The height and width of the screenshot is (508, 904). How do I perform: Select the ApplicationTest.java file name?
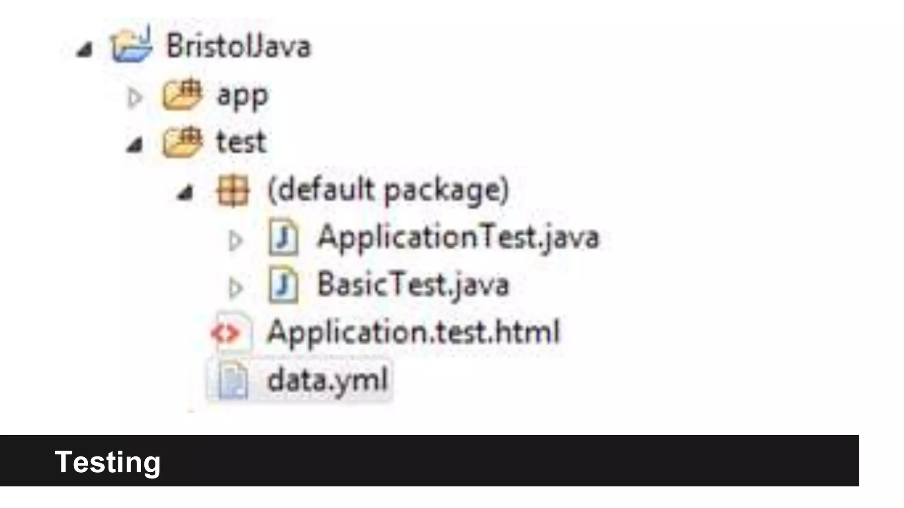click(458, 237)
